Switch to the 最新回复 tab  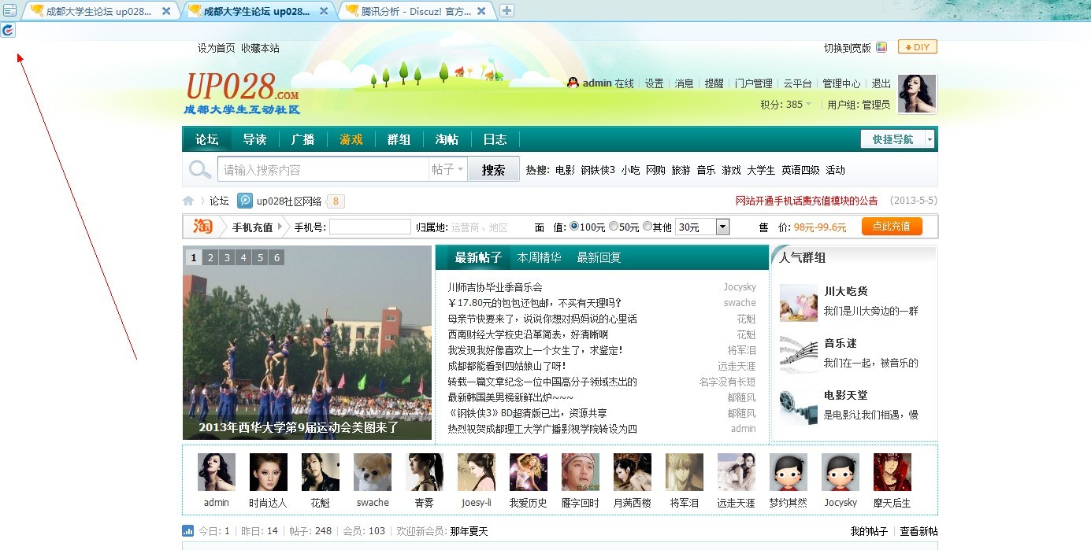[599, 257]
